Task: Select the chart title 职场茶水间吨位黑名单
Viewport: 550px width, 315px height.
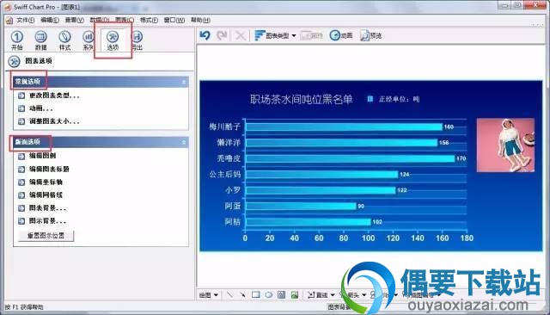Action: (x=301, y=99)
